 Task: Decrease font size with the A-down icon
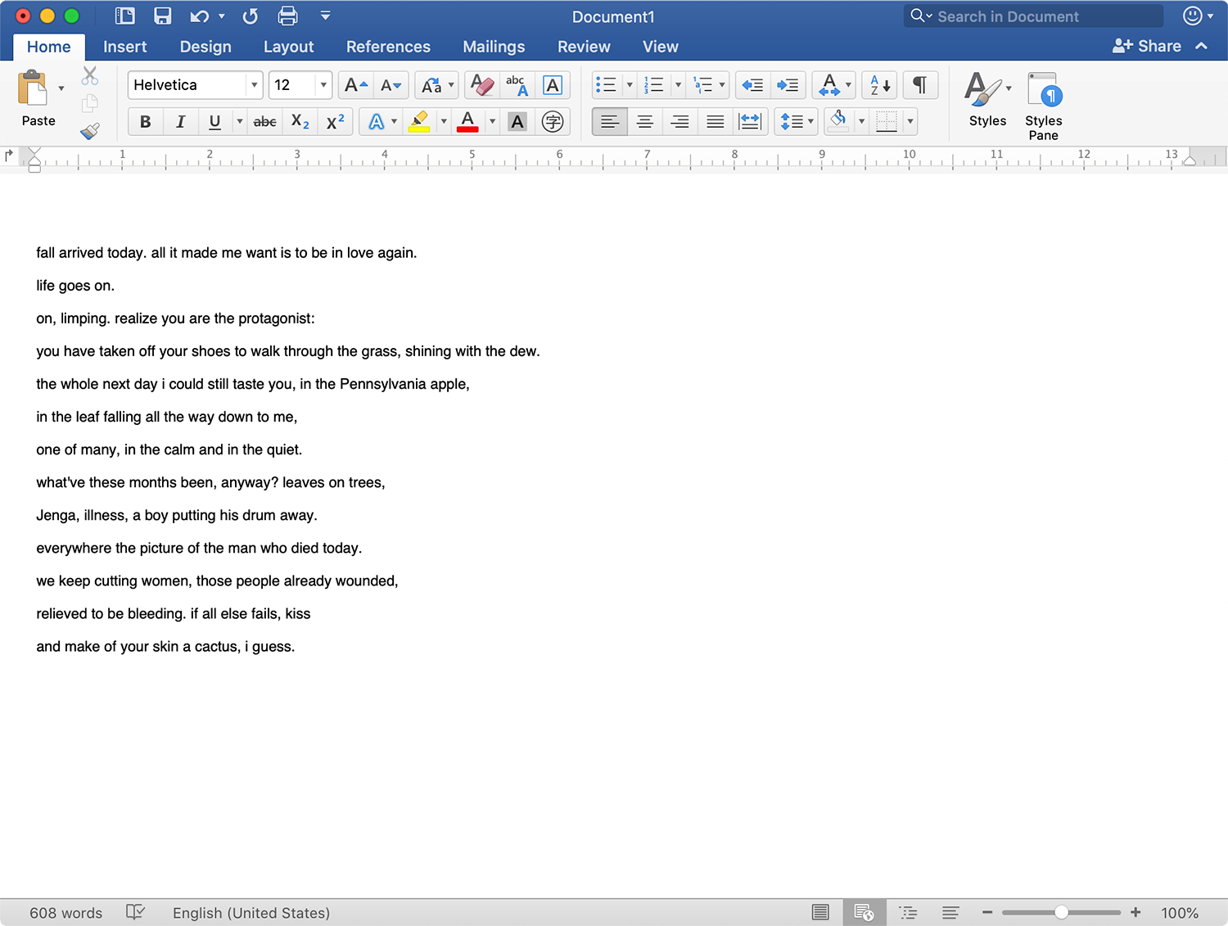(x=391, y=85)
